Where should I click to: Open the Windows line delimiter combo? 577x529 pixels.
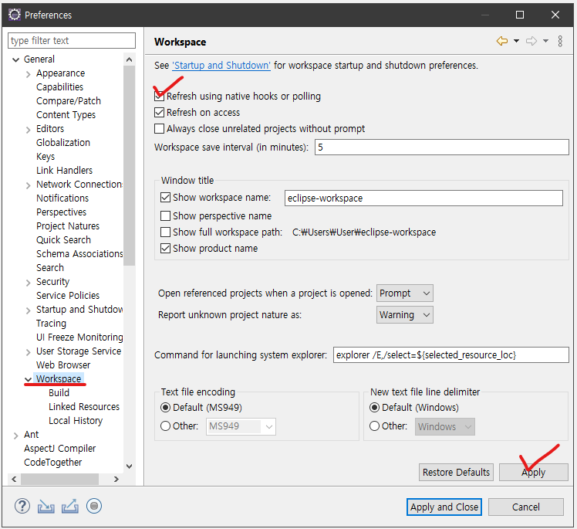[445, 426]
